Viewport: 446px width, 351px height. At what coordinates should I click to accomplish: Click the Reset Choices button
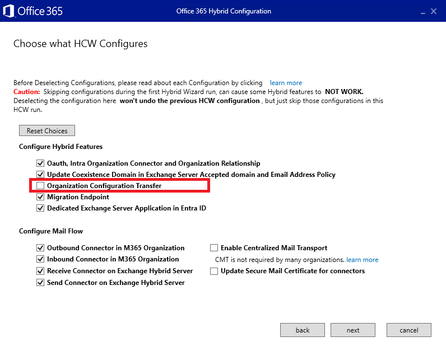click(x=47, y=130)
